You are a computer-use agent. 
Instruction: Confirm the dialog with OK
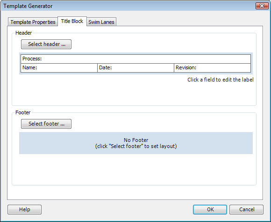click(210, 209)
